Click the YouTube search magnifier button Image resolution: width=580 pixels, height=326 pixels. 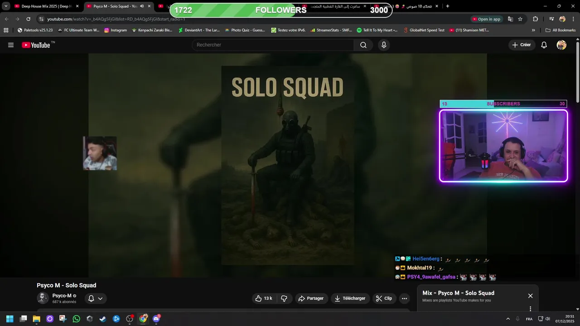(x=363, y=45)
